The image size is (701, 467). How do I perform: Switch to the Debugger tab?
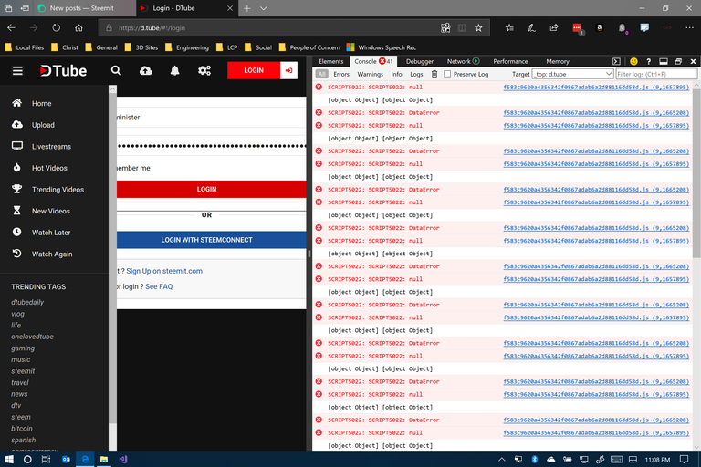pyautogui.click(x=420, y=61)
